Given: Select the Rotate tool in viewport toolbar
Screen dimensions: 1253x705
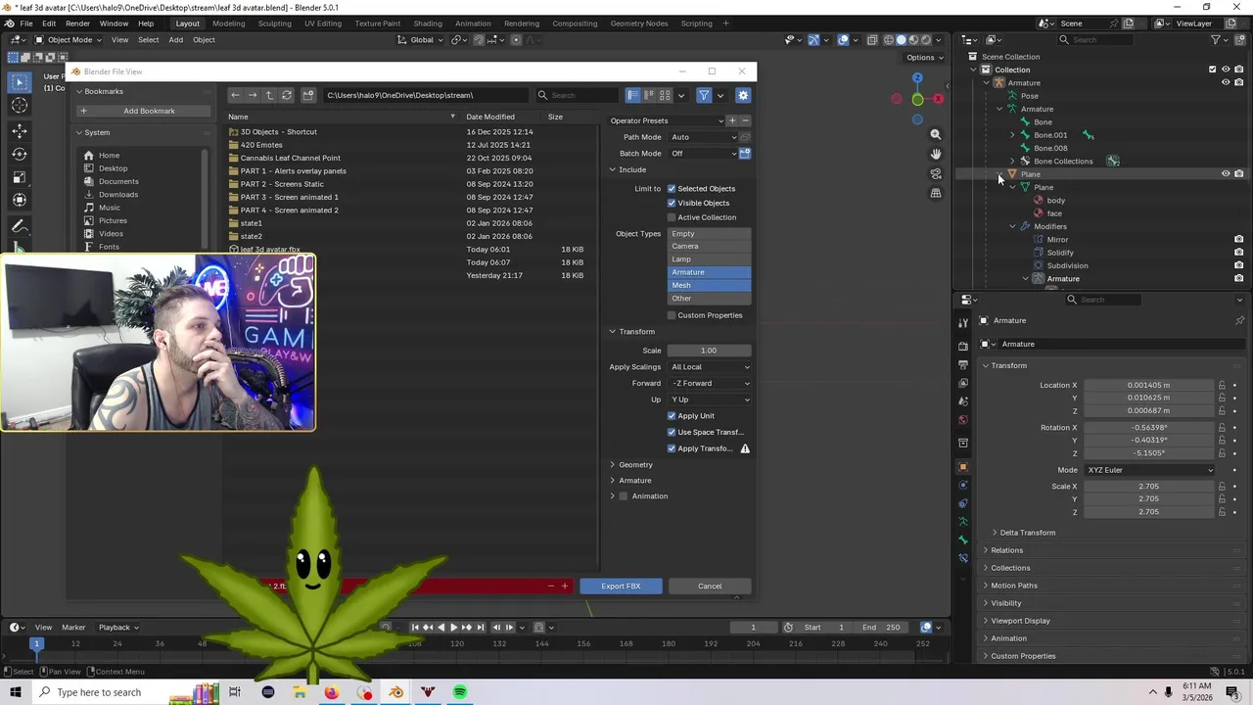Looking at the screenshot, I should point(20,154).
